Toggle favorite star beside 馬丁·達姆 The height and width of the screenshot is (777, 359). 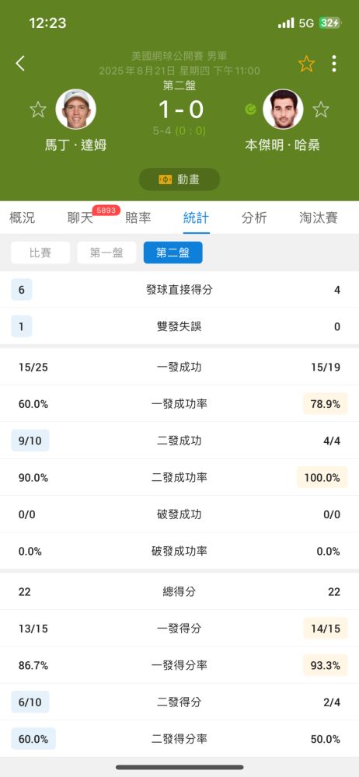coord(38,110)
